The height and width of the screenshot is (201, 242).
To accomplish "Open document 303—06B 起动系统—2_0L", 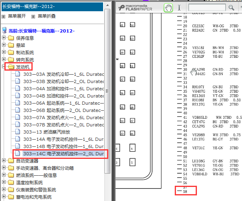I will 64,110.
